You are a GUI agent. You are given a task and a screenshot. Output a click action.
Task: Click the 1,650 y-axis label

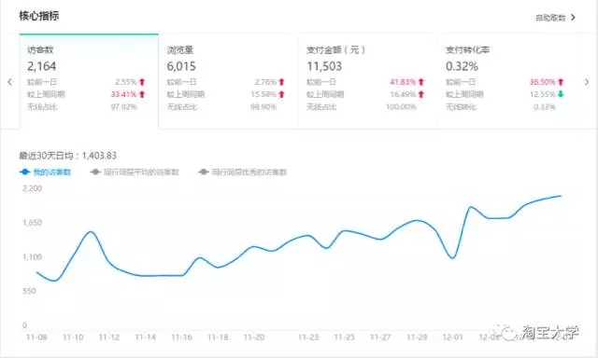pyautogui.click(x=33, y=223)
